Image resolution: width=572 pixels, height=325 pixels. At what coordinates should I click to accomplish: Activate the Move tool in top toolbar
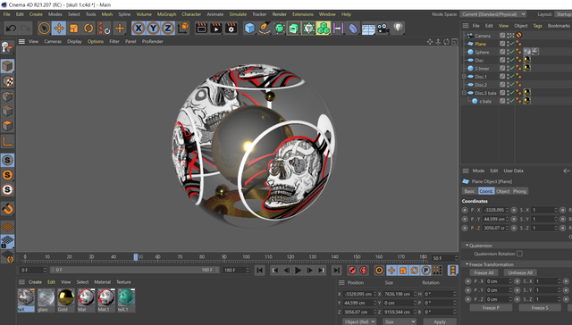click(x=59, y=28)
